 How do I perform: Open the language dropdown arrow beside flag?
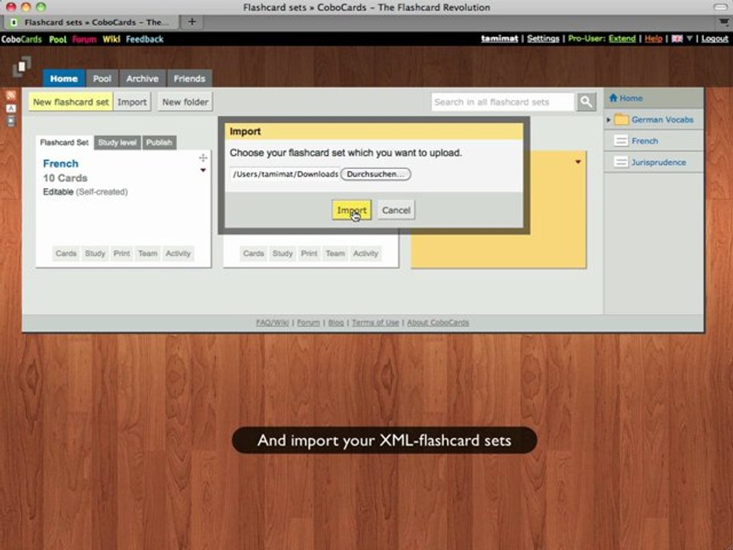689,39
